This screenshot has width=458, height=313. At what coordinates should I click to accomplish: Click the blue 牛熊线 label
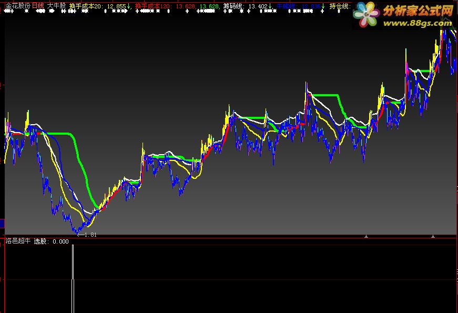[x=287, y=6]
